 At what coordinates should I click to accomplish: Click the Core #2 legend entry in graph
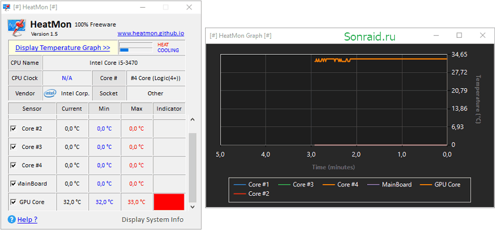point(251,194)
